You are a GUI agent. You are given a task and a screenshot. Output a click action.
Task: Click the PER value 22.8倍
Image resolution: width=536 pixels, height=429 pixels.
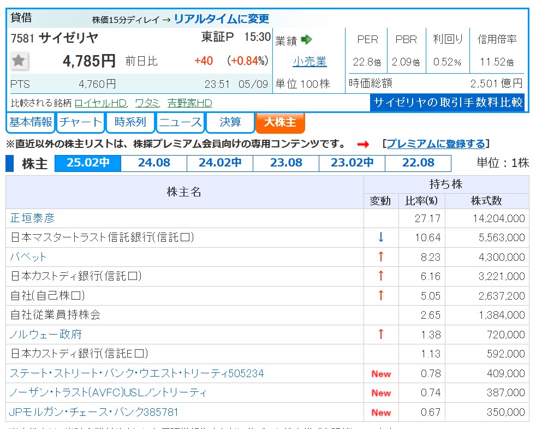[367, 62]
